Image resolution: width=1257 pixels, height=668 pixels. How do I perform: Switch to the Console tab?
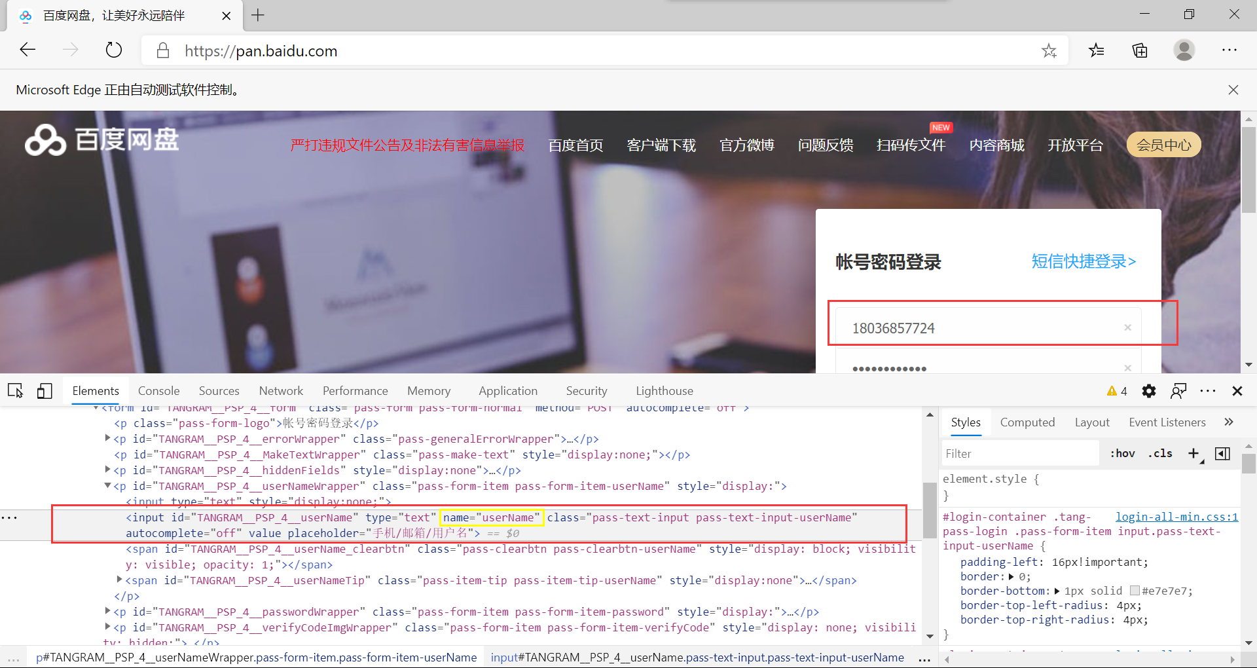coord(158,391)
